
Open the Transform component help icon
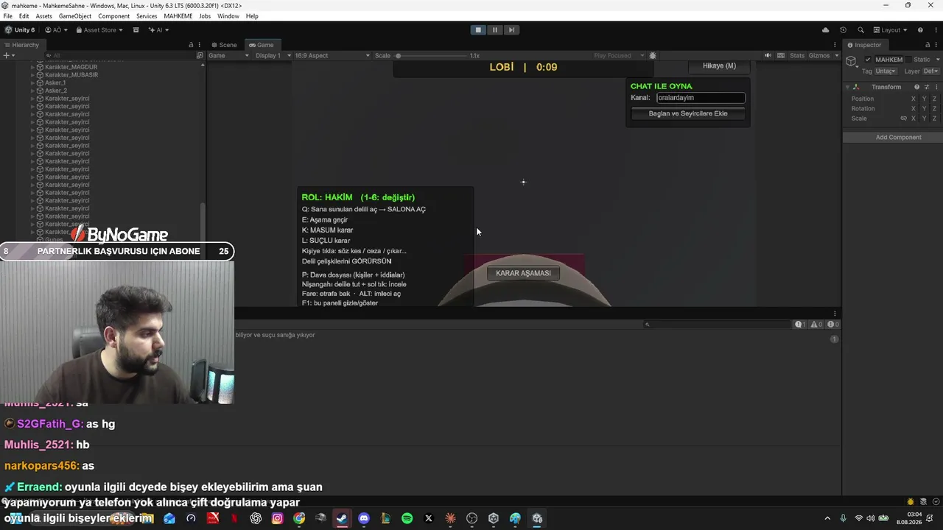[x=916, y=87]
